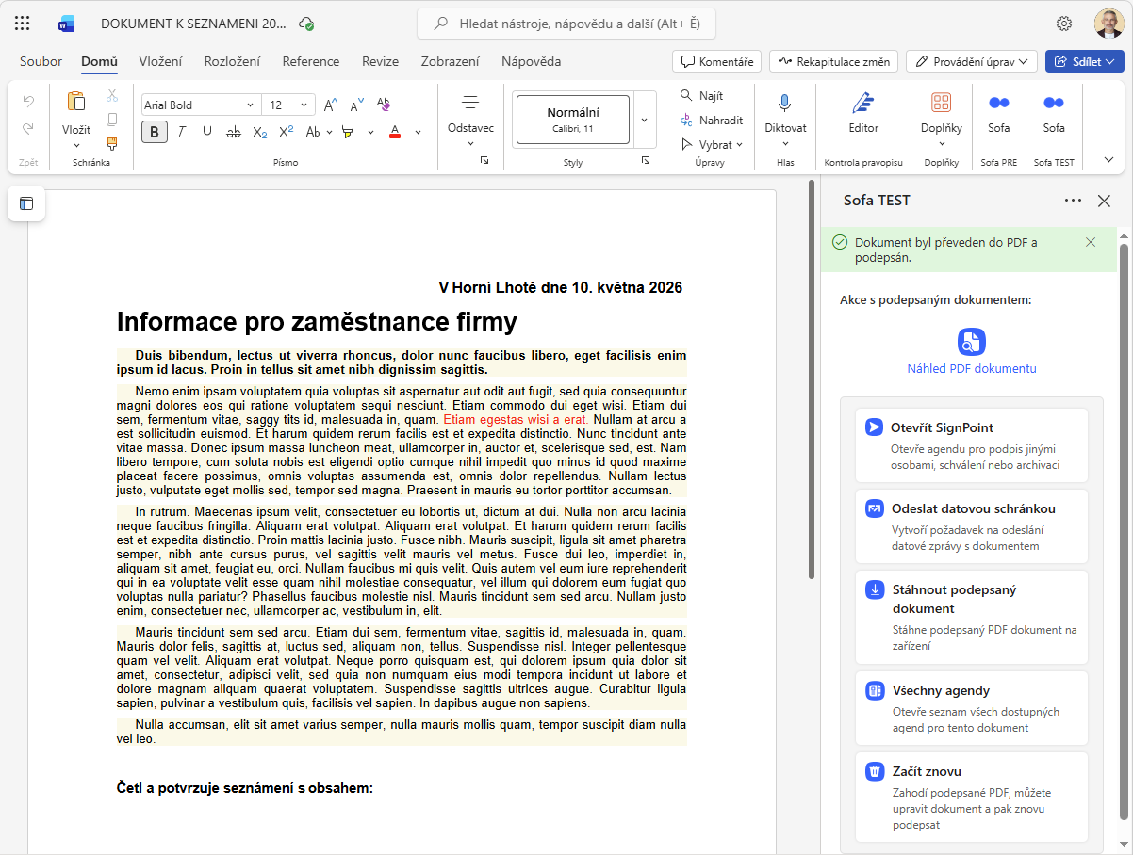Click Odeslat datovou schránkou card
This screenshot has width=1133, height=855.
[x=972, y=526]
